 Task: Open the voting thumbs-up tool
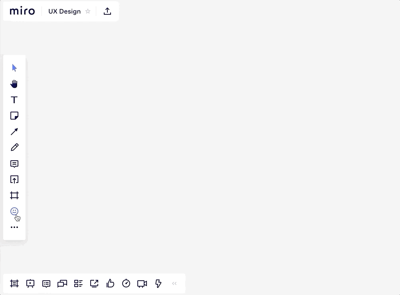point(110,283)
